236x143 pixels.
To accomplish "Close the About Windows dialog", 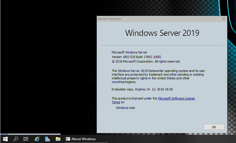I will (224, 19).
